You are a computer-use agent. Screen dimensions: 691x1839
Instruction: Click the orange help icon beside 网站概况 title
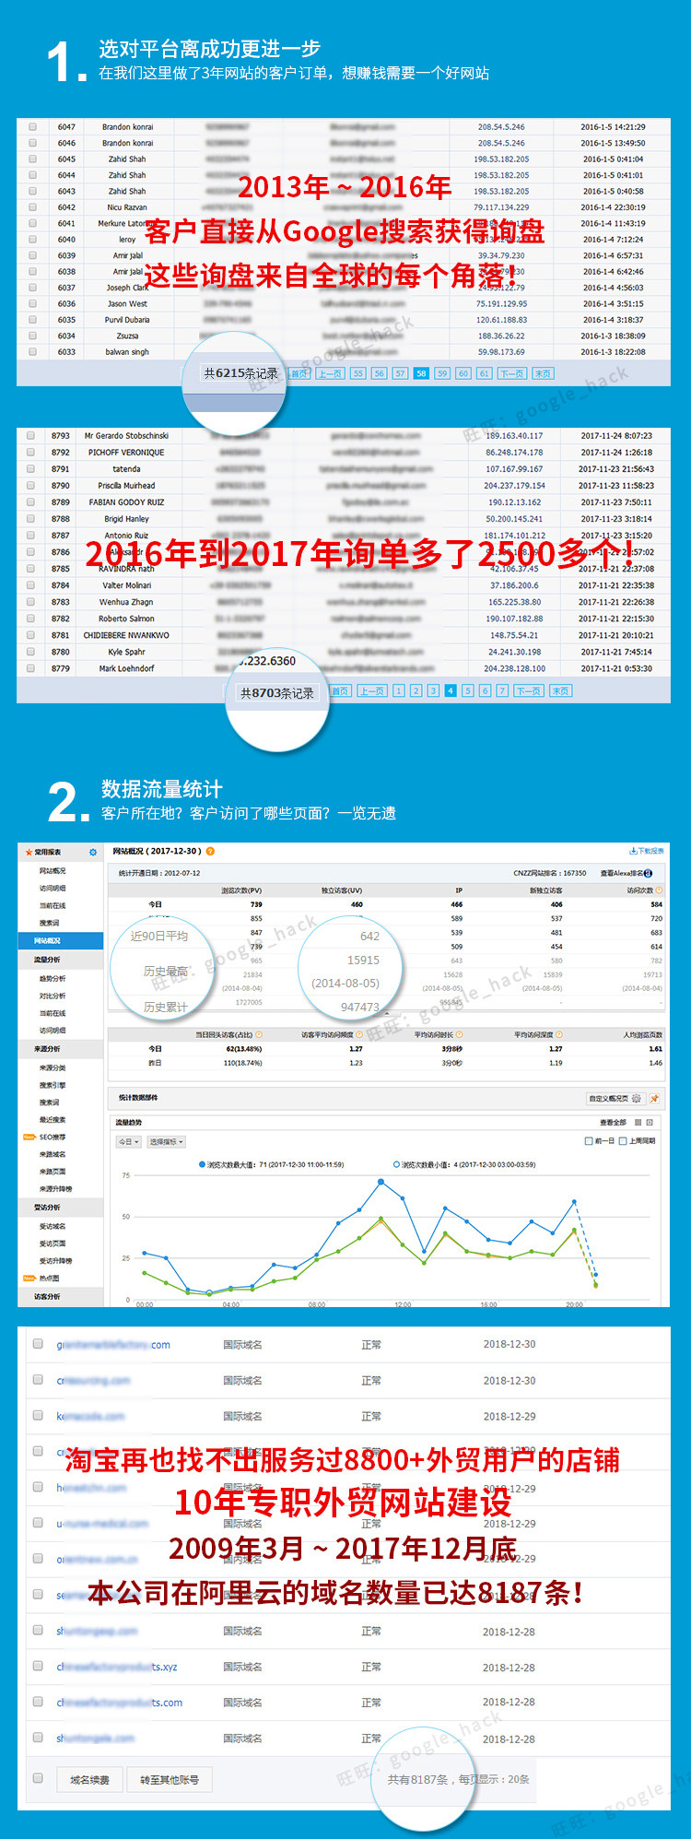(210, 851)
